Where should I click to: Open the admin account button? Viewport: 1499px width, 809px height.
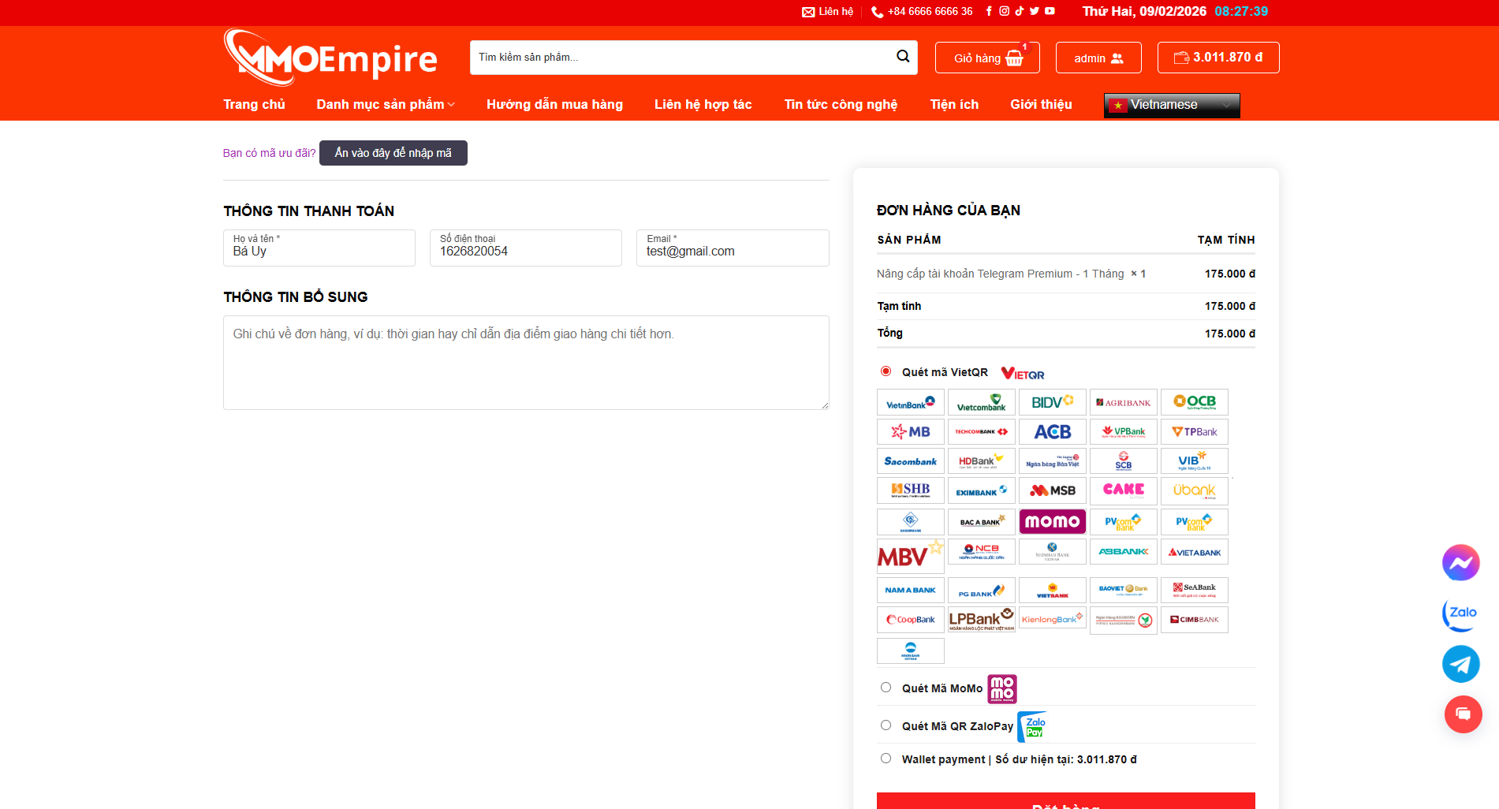pyautogui.click(x=1098, y=58)
